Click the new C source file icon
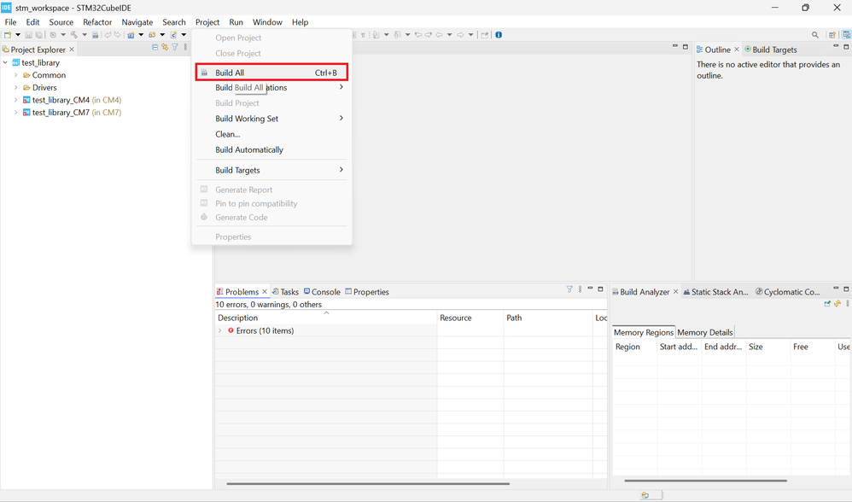The image size is (852, 502). pos(174,35)
